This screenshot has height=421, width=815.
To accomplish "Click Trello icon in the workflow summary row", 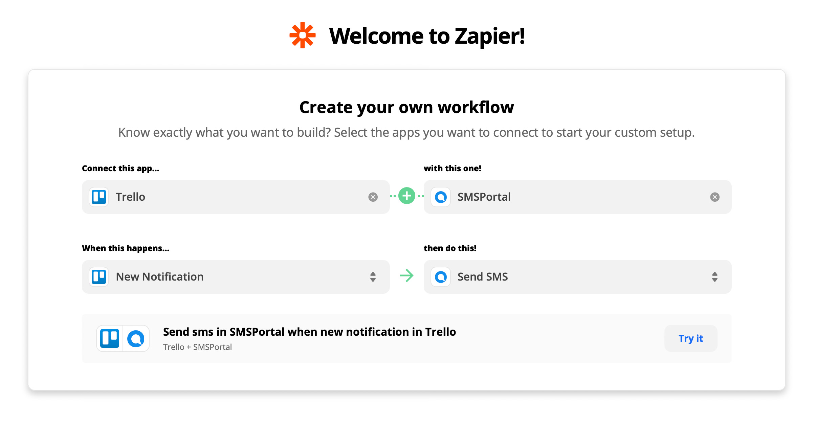I will tap(110, 338).
